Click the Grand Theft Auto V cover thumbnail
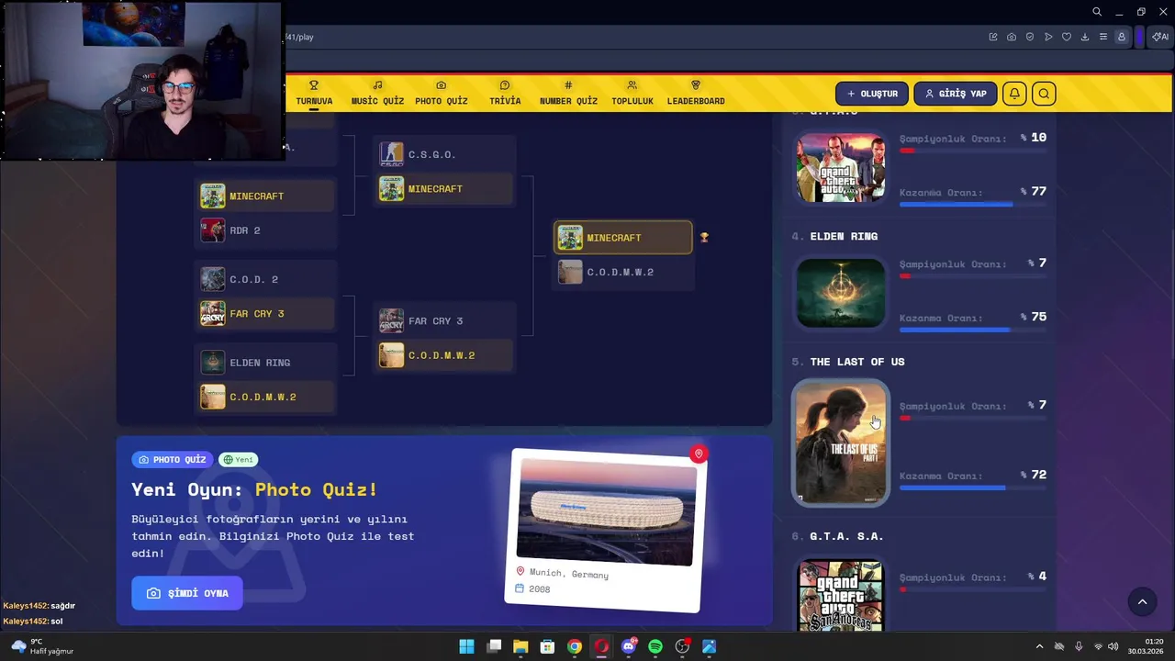1175x661 pixels. tap(841, 167)
